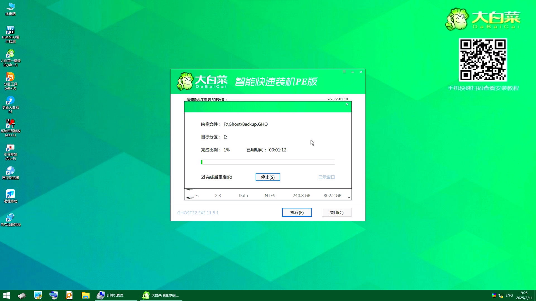Click the 802.2 GB value
Image resolution: width=536 pixels, height=301 pixels.
point(332,196)
